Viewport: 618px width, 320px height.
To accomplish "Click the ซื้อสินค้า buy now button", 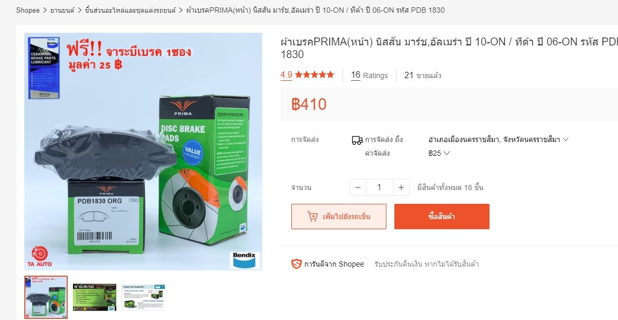I will [x=442, y=217].
